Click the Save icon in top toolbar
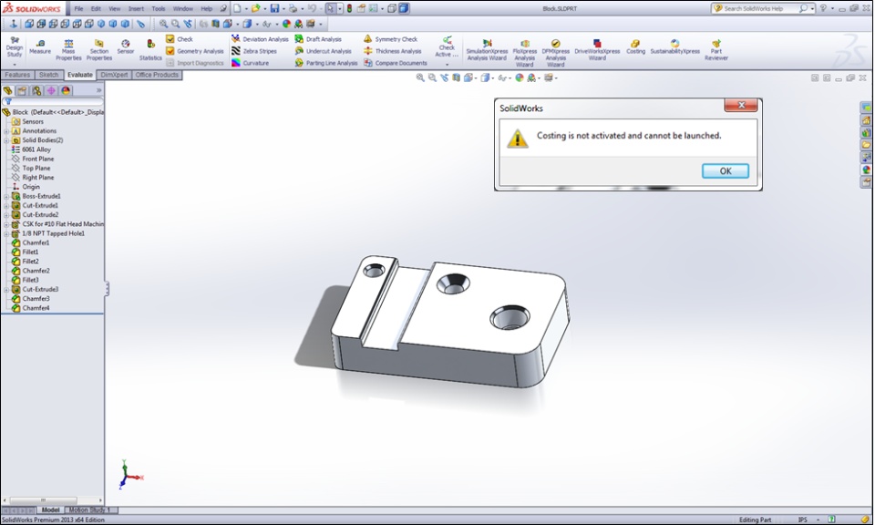Screen dimensions: 875x525 (274, 8)
